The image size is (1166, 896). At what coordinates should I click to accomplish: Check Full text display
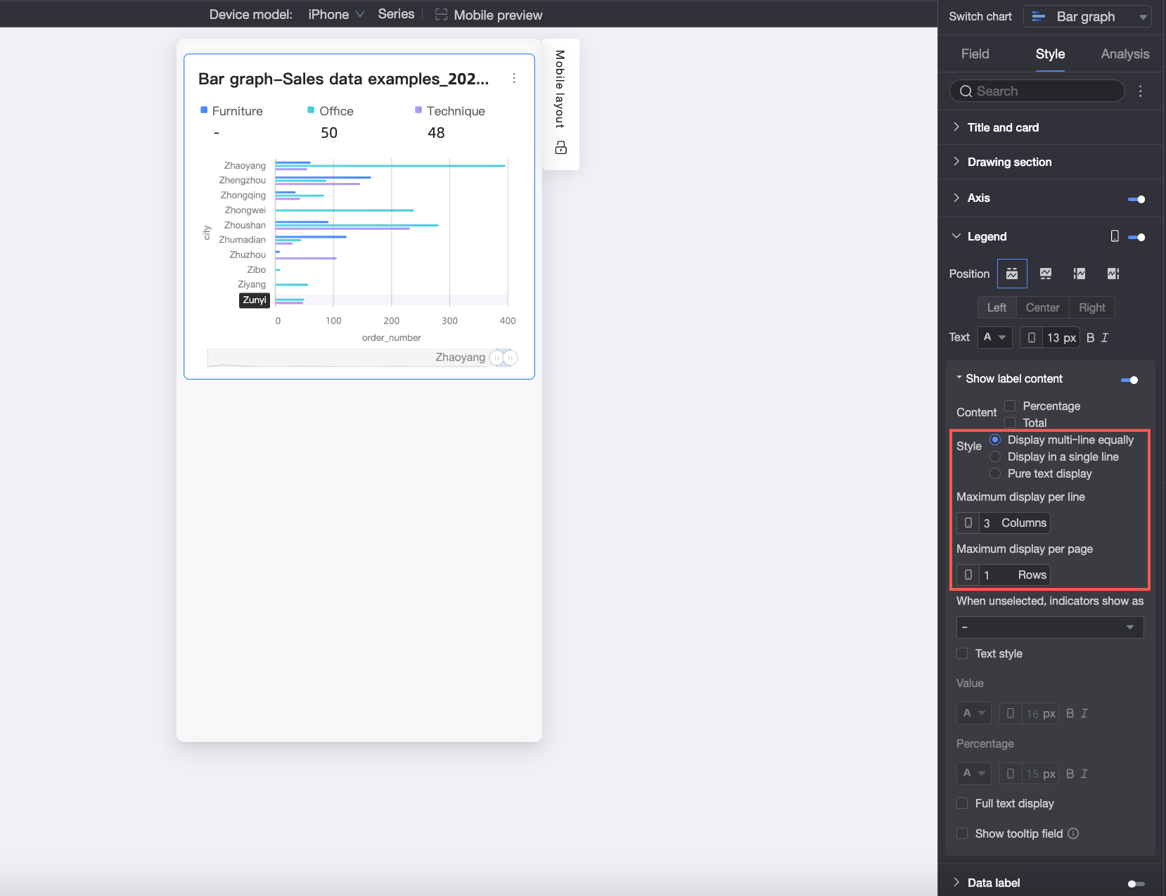962,803
